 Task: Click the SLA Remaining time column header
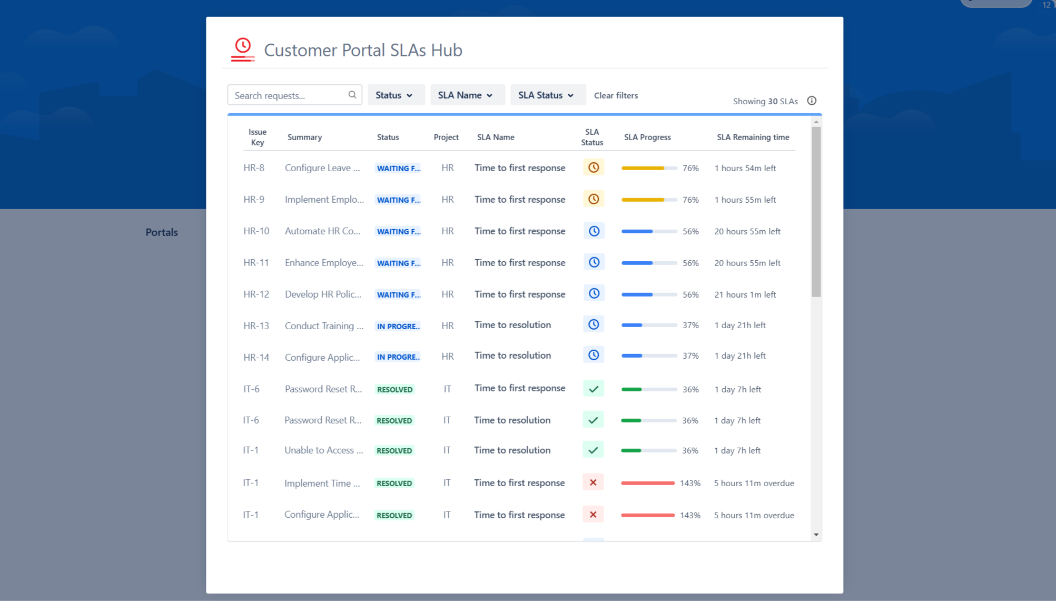point(753,137)
